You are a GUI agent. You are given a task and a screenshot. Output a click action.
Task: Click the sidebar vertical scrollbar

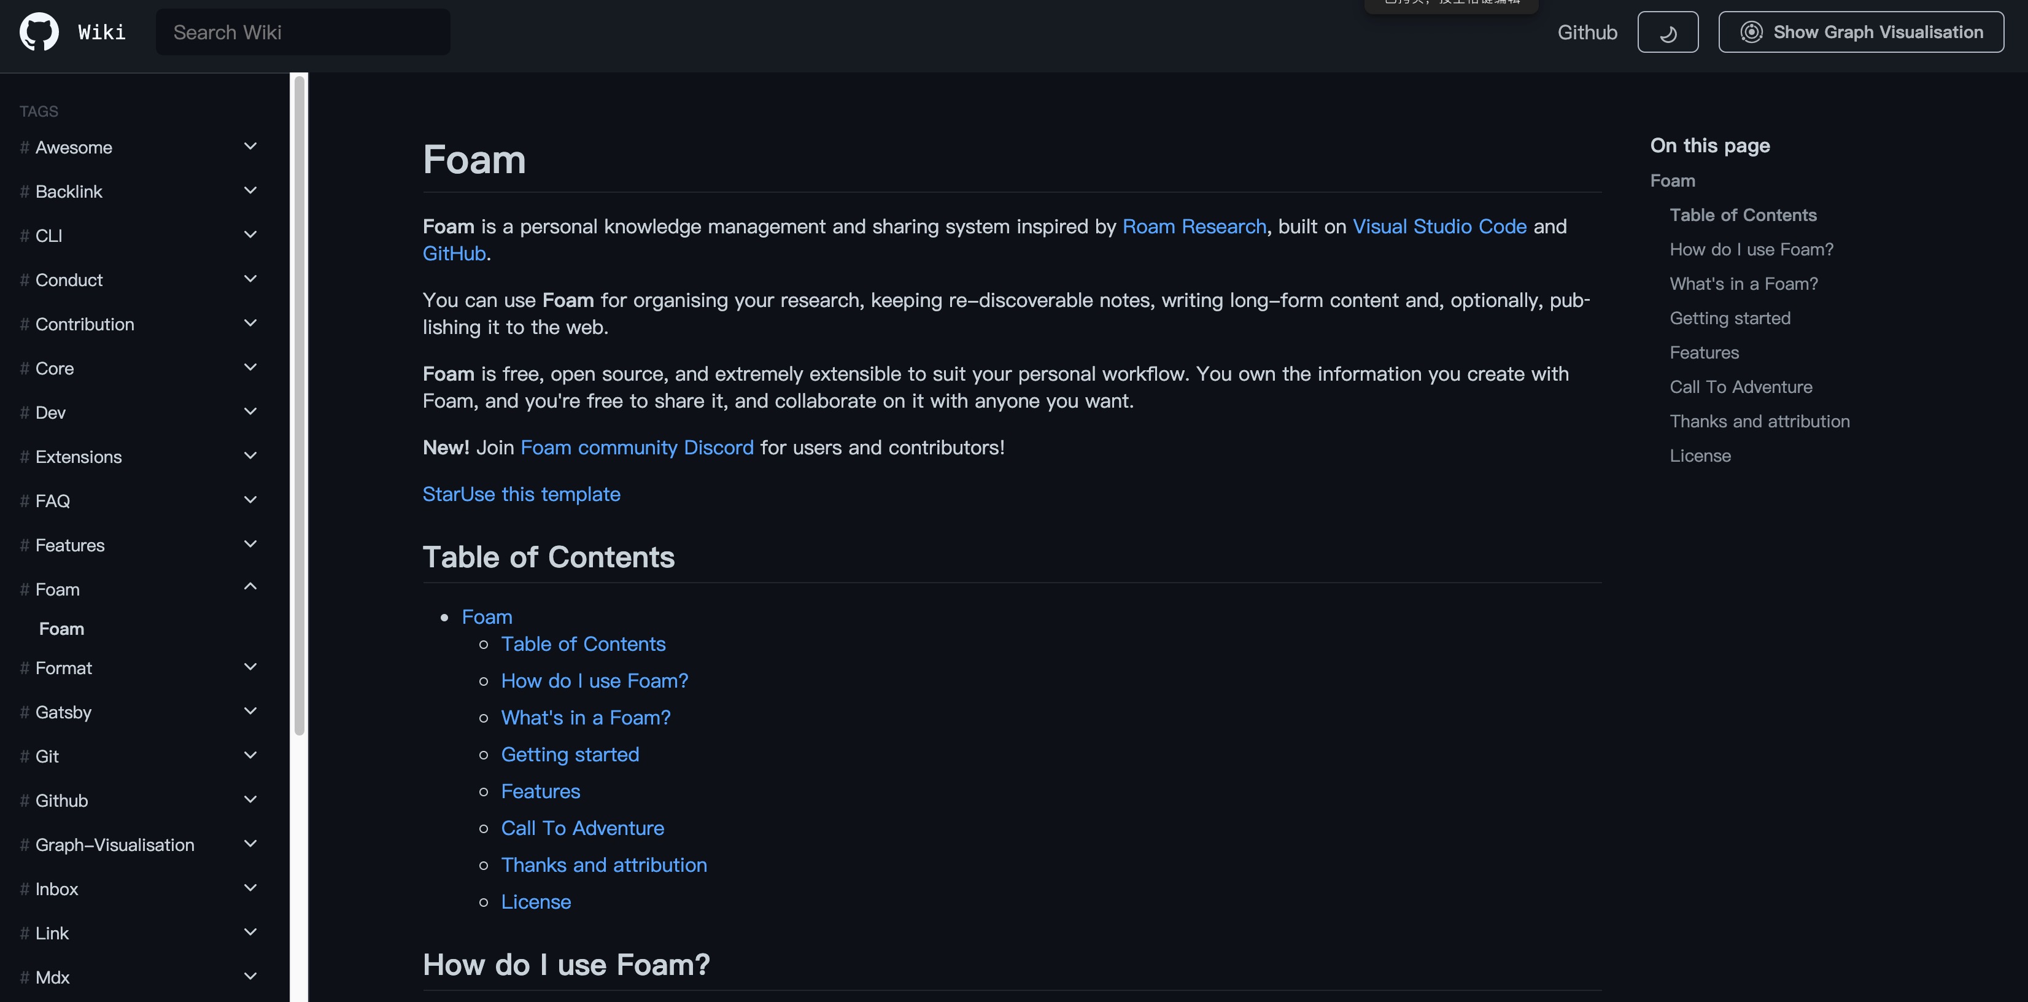point(299,406)
